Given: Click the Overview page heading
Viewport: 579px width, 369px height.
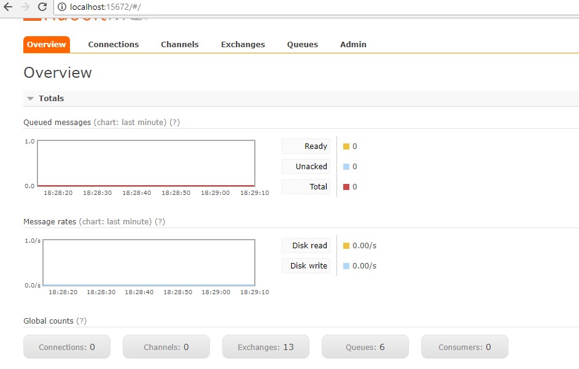Looking at the screenshot, I should click(58, 72).
